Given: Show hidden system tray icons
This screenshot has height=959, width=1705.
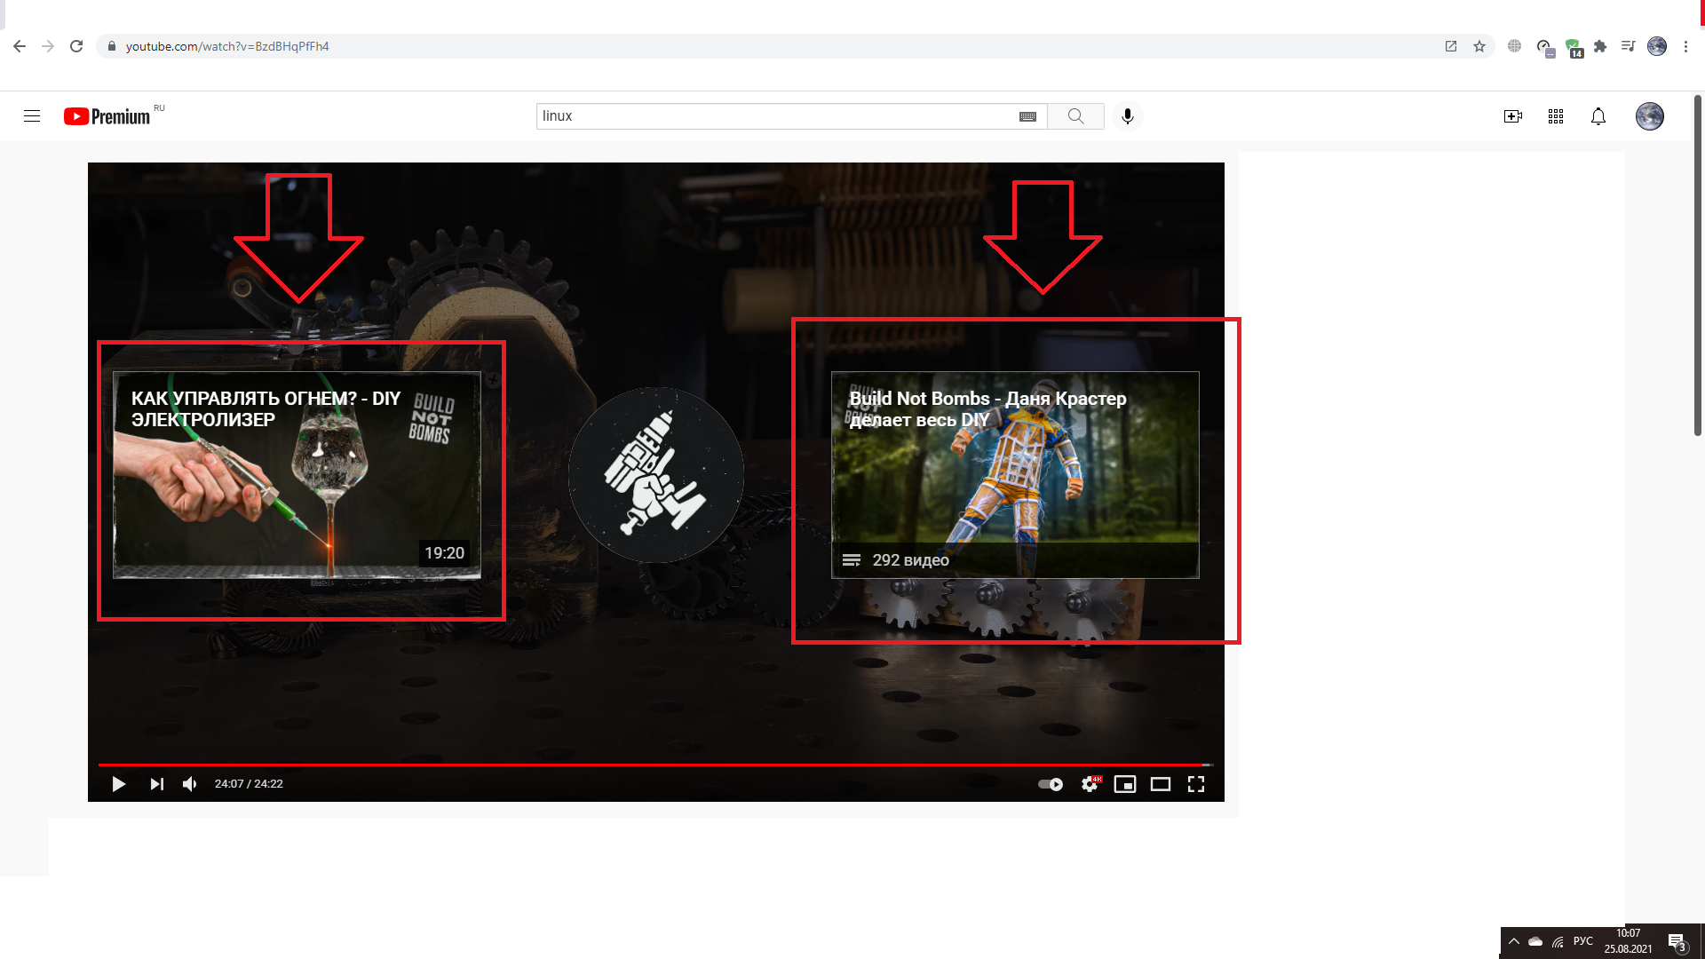Looking at the screenshot, I should pos(1514,941).
